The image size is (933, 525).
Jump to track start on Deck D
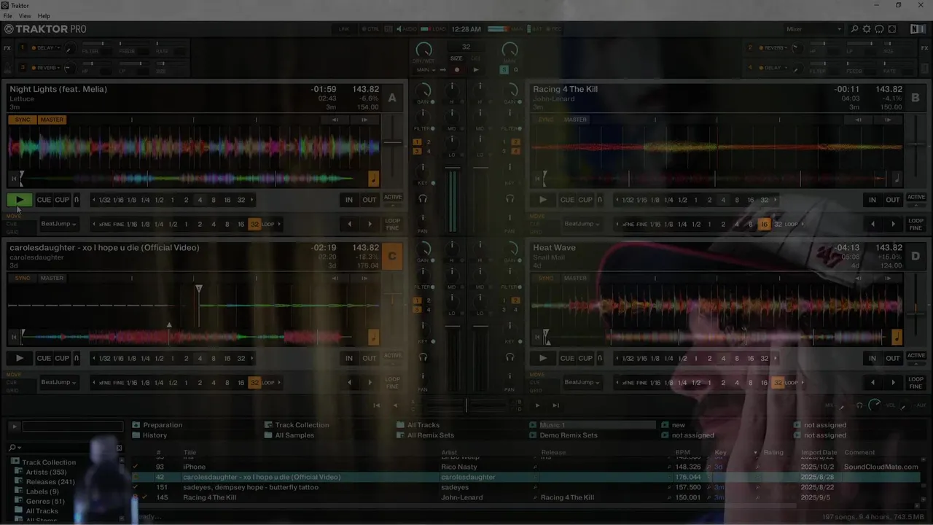tap(536, 337)
